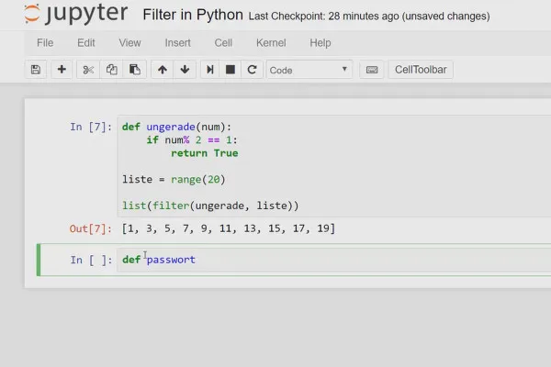
Task: Open the View menu
Action: click(x=129, y=43)
